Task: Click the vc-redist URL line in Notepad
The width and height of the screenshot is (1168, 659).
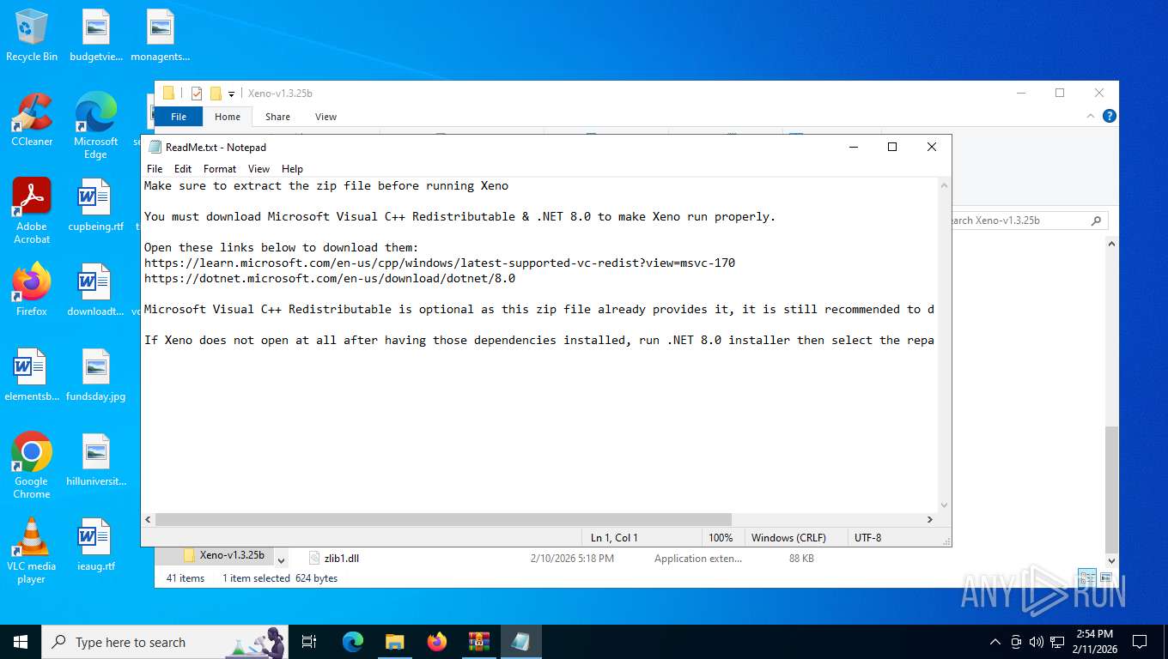Action: point(440,263)
